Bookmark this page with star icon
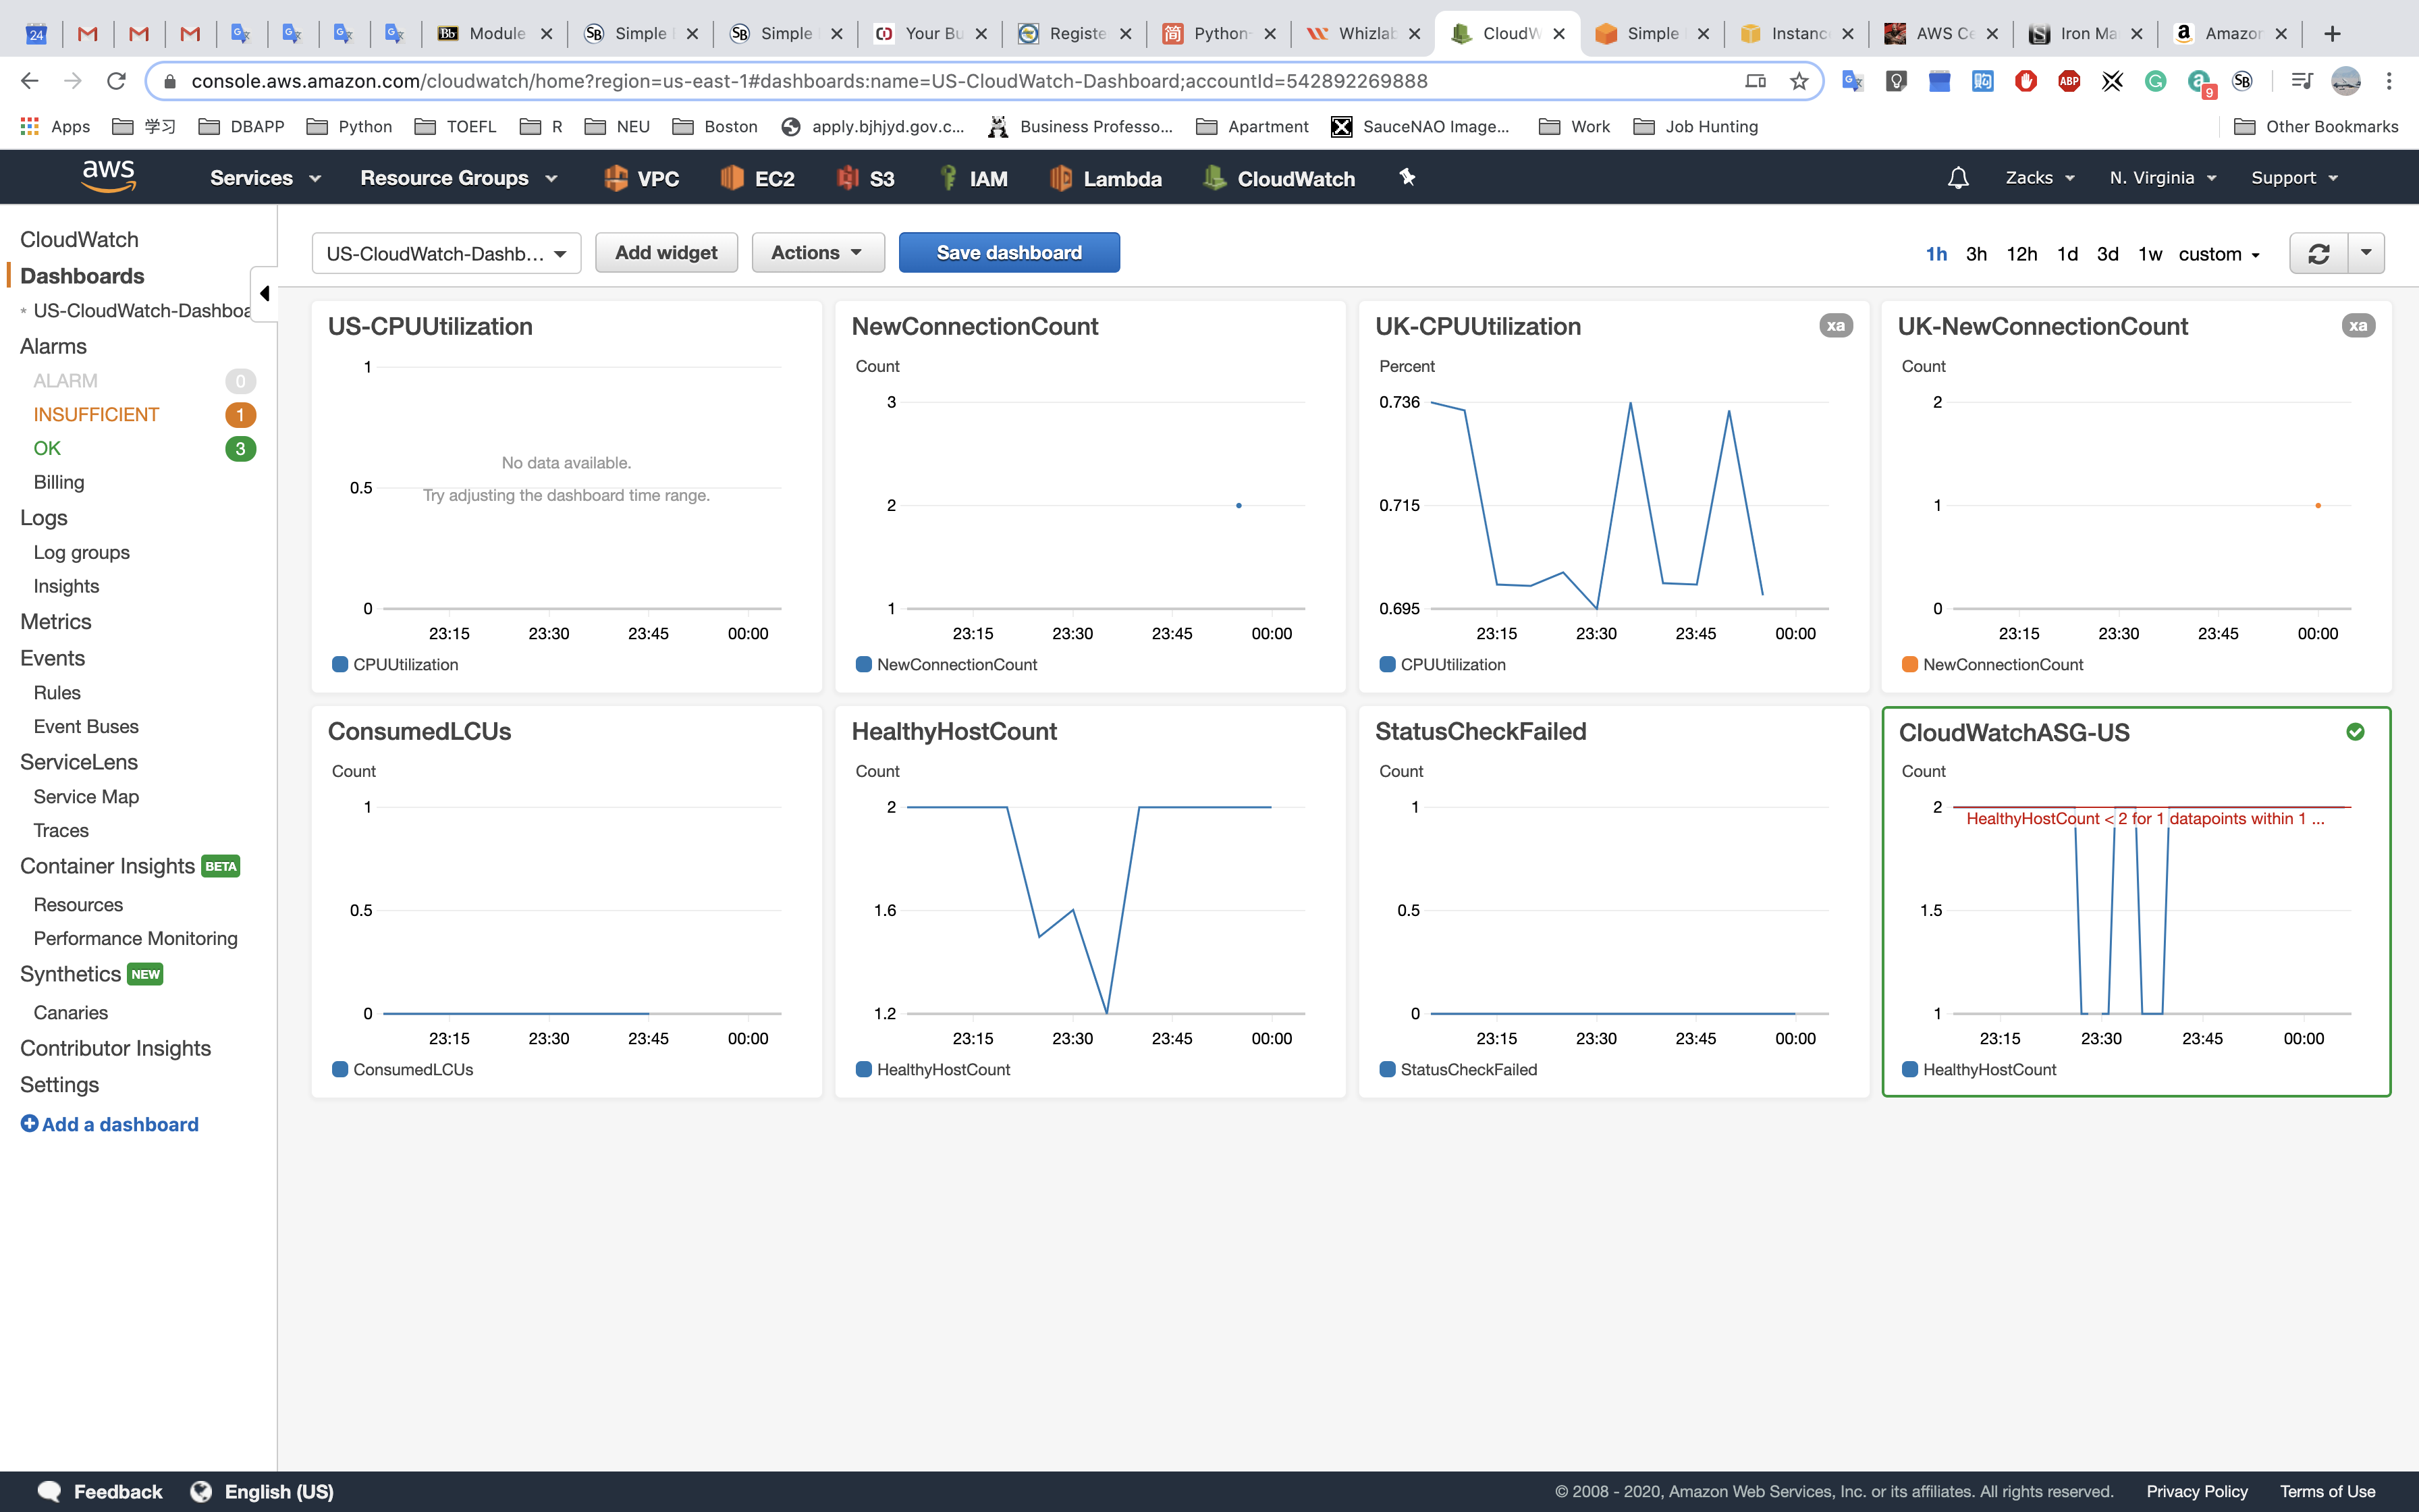The height and width of the screenshot is (1512, 2419). point(1799,81)
